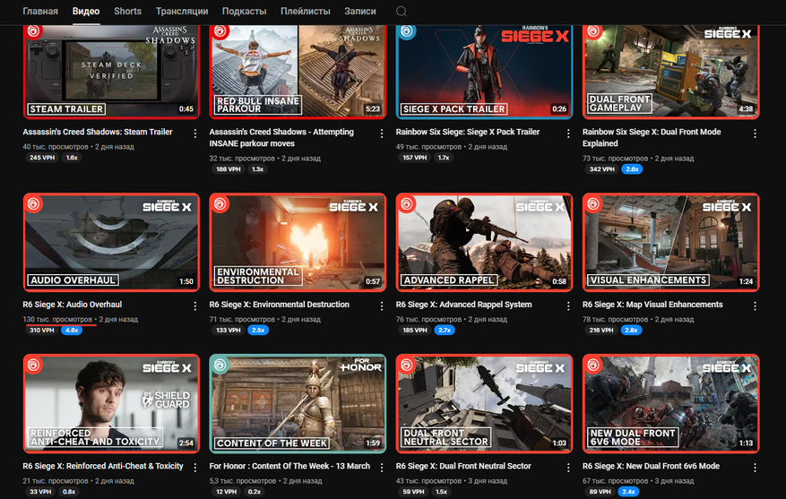Go to the Трансляции tab
Screen dimensions: 786x499
(x=181, y=11)
